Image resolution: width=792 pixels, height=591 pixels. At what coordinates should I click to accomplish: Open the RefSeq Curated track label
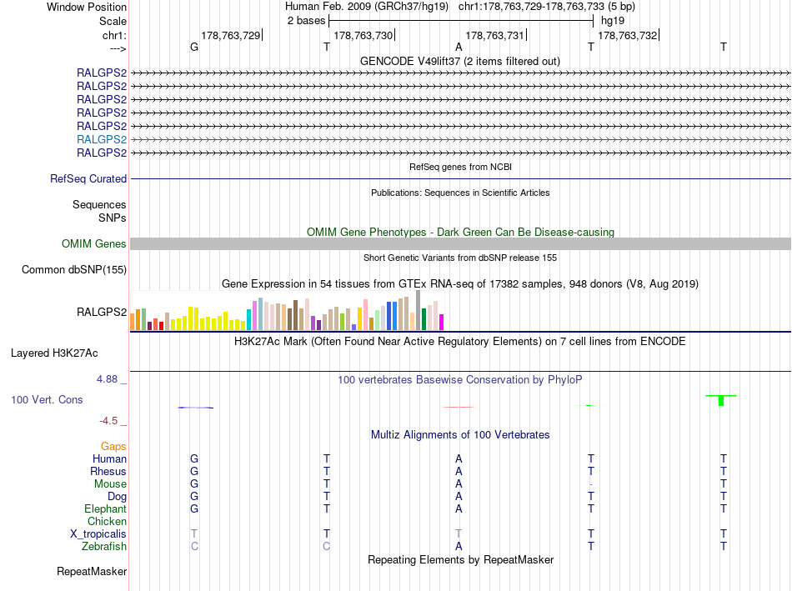(x=88, y=179)
